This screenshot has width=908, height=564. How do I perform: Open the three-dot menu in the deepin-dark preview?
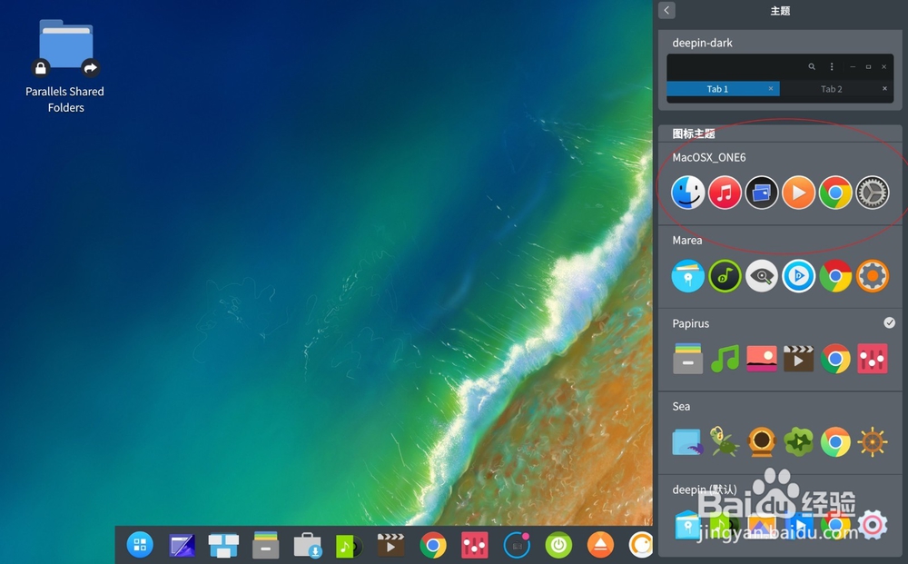pos(832,66)
